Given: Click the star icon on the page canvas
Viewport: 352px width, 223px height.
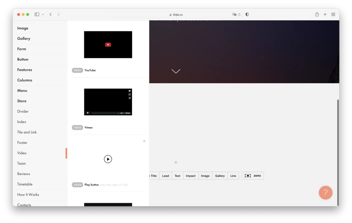Looking at the screenshot, I should tap(176, 162).
